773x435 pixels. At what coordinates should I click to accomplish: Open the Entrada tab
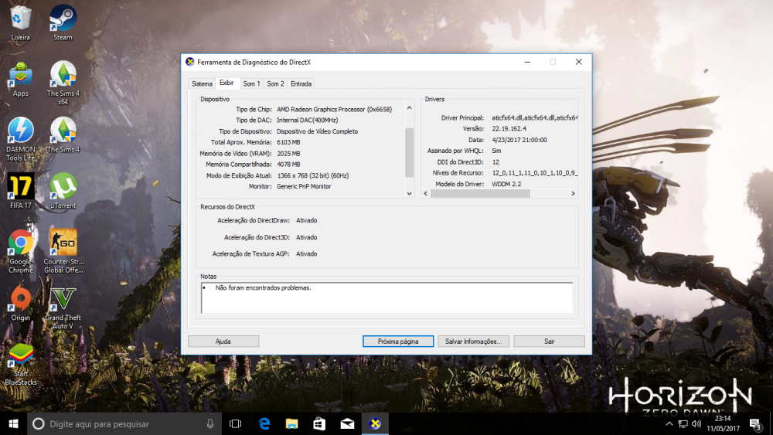tap(301, 83)
